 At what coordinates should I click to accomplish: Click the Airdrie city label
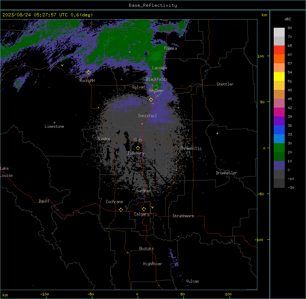(143, 191)
